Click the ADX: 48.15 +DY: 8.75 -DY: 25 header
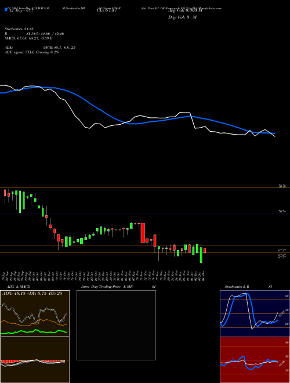This screenshot has height=383, width=290. [x=32, y=294]
